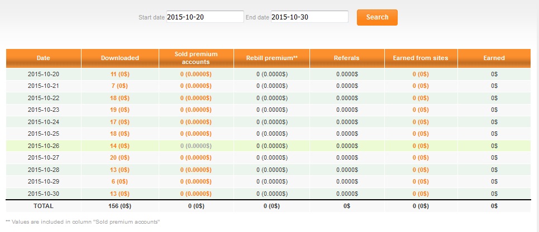This screenshot has width=539, height=232.
Task: Click the Earned from sites column header
Action: click(421, 58)
